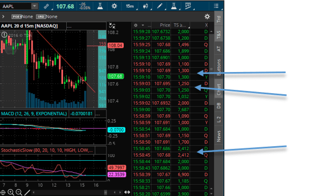The image size is (335, 196).
Task: Click the zoom out magnifier icon
Action: click(19, 193)
